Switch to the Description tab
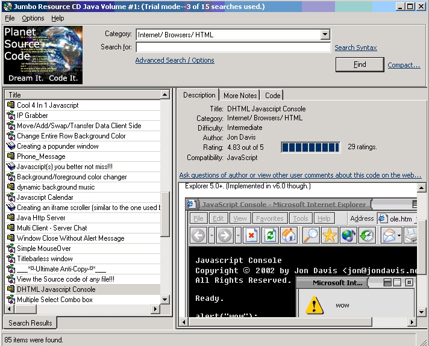This screenshot has height=346, width=429. pos(199,95)
